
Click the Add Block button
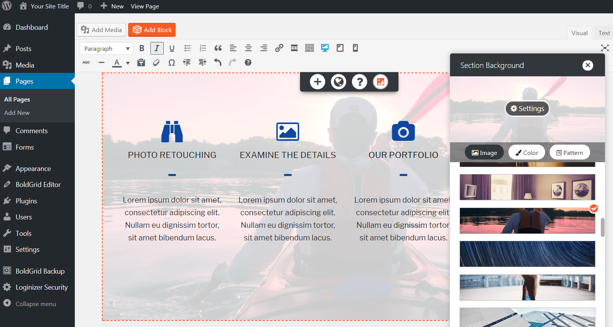pos(152,30)
